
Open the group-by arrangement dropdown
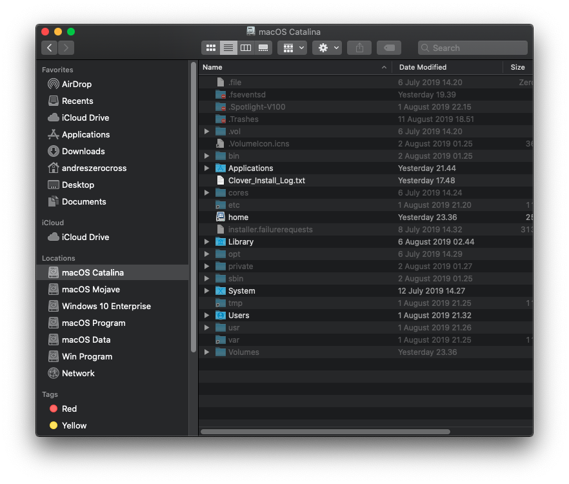click(x=292, y=48)
